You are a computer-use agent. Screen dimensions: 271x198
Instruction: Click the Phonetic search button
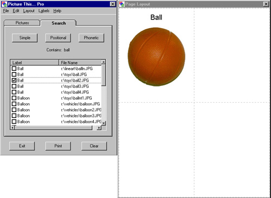click(x=91, y=38)
